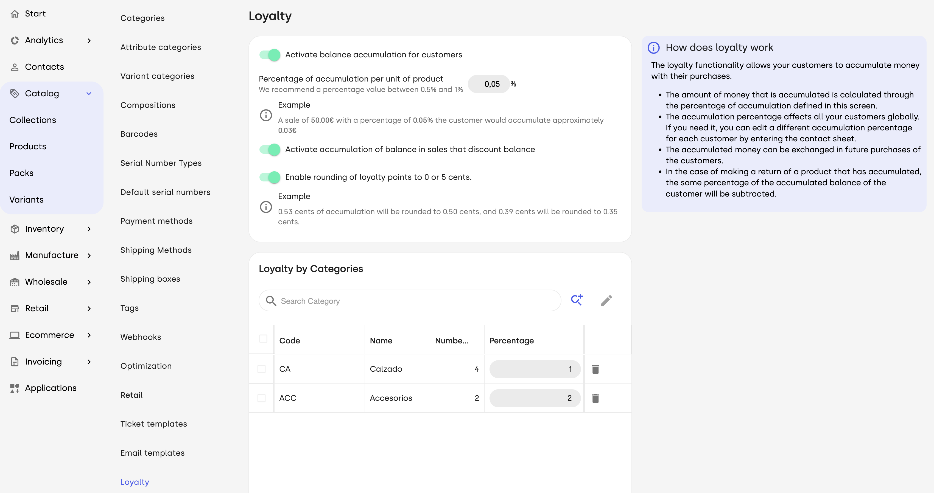Expand the Ecommerce menu chevron
Viewport: 934px width, 493px height.
(x=89, y=335)
